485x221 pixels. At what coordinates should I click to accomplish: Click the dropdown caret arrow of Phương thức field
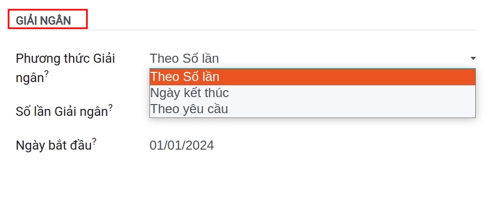pos(473,58)
